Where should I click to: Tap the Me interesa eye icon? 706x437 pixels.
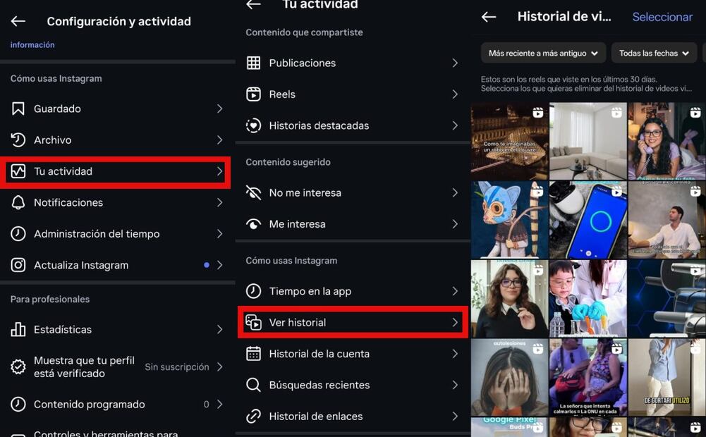[x=253, y=224]
